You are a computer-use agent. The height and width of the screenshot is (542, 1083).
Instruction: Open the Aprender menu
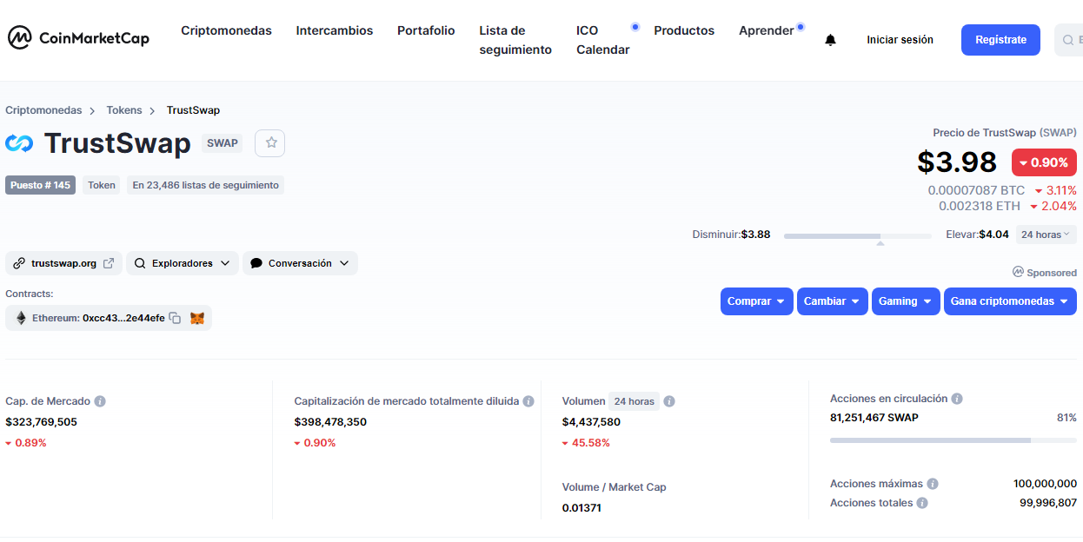click(766, 30)
